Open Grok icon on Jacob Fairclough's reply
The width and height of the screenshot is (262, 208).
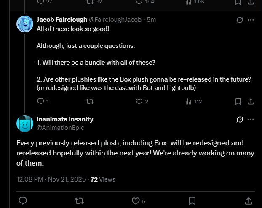[240, 20]
